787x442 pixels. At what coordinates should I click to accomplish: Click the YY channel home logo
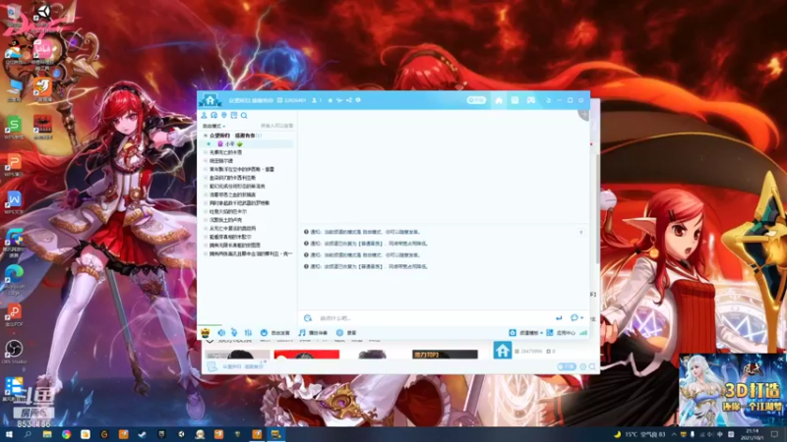coord(210,100)
